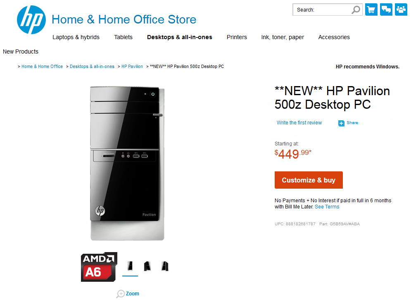Select the second product thumbnail
This screenshot has height=304, width=411.
pyautogui.click(x=147, y=266)
